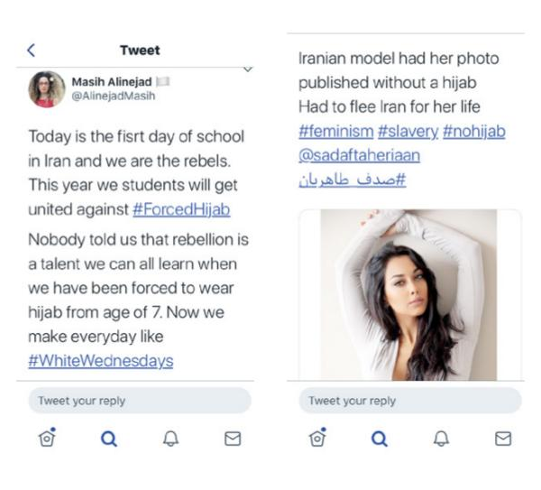Open Messages envelope in right screenshot
This screenshot has width=541, height=490.
[503, 439]
